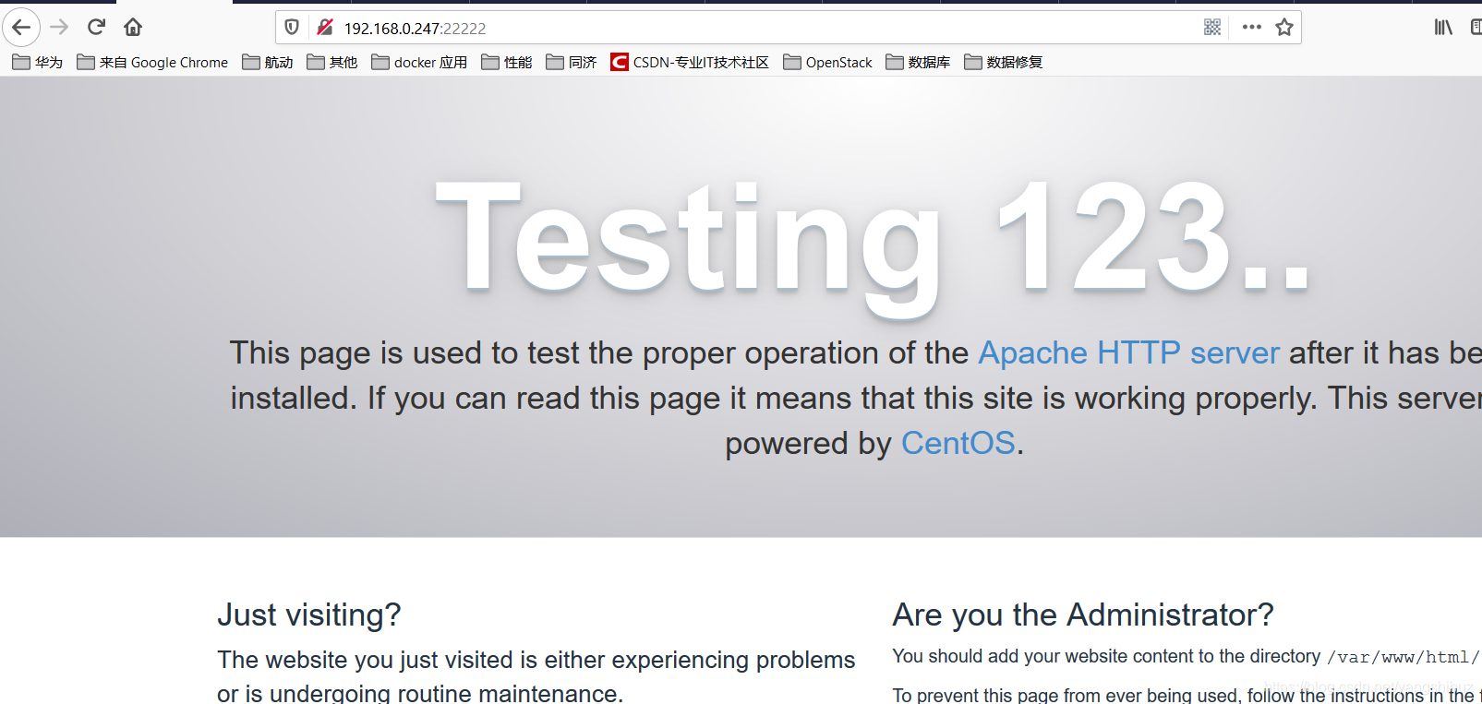Go back to the previous page
Image resolution: width=1482 pixels, height=704 pixels.
(21, 28)
